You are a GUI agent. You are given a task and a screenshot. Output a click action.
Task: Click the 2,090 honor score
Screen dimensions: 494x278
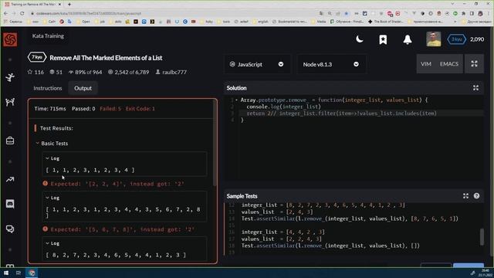click(x=477, y=39)
